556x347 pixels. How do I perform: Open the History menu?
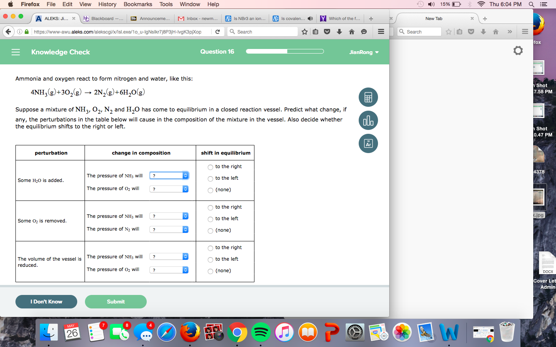coord(107,4)
